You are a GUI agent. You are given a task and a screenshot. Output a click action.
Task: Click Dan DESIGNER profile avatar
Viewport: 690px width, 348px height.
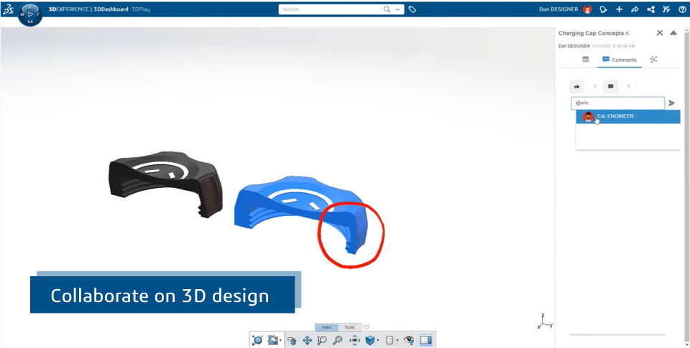(587, 9)
